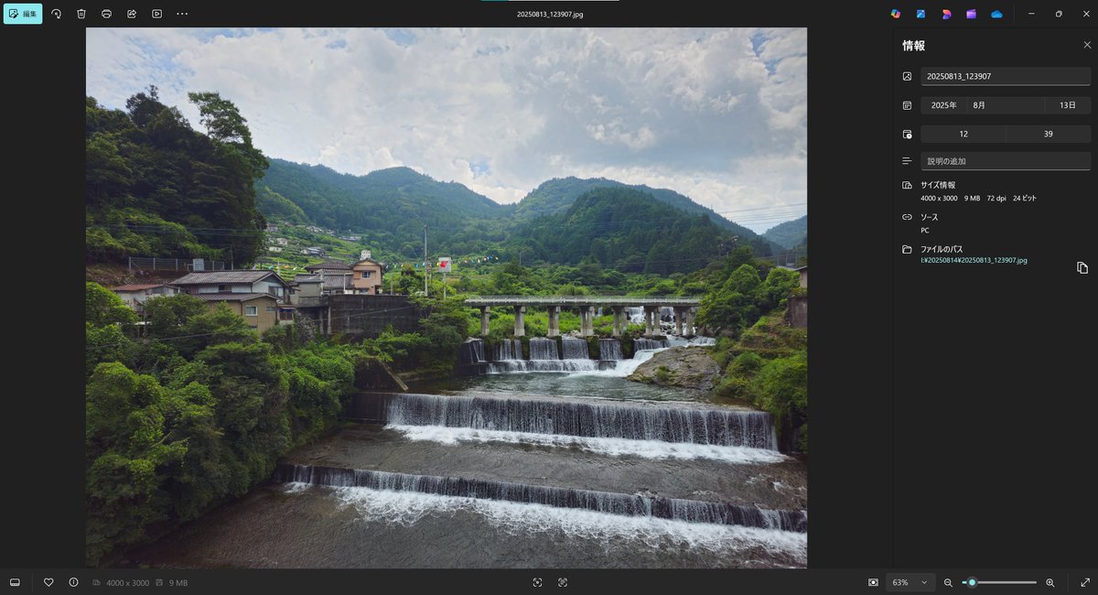Screen dimensions: 1098x595
Task: Click the サイズ情報 size info label
Action: click(x=938, y=185)
